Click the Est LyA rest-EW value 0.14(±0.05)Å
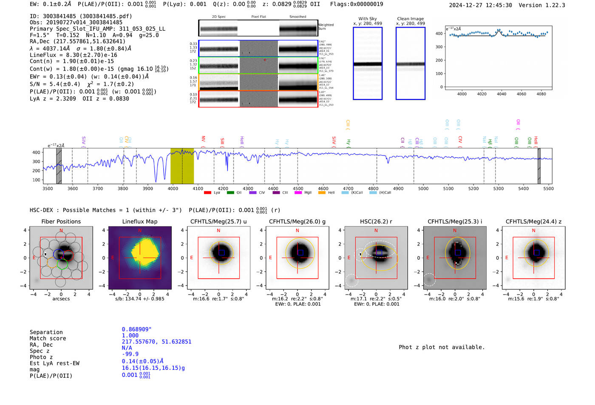Image resolution: width=595 pixels, height=405 pixels. pyautogui.click(x=143, y=361)
